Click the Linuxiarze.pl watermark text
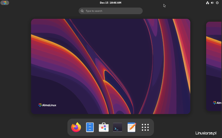The height and width of the screenshot is (138, 222). tap(206, 133)
